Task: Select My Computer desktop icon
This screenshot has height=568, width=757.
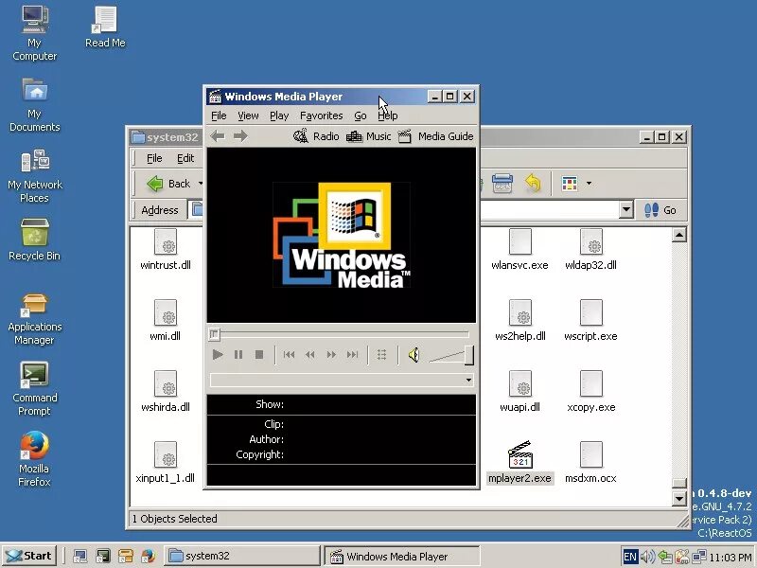Action: pos(35,33)
